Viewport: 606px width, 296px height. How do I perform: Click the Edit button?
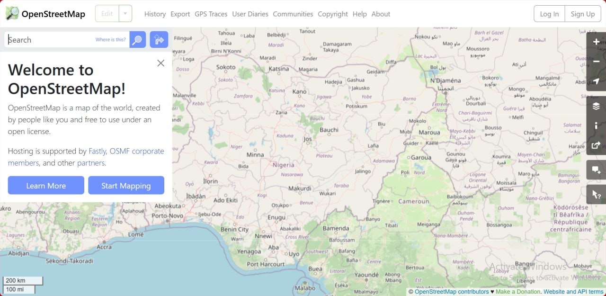107,14
